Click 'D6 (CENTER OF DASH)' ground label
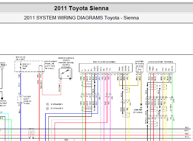 click(138, 110)
